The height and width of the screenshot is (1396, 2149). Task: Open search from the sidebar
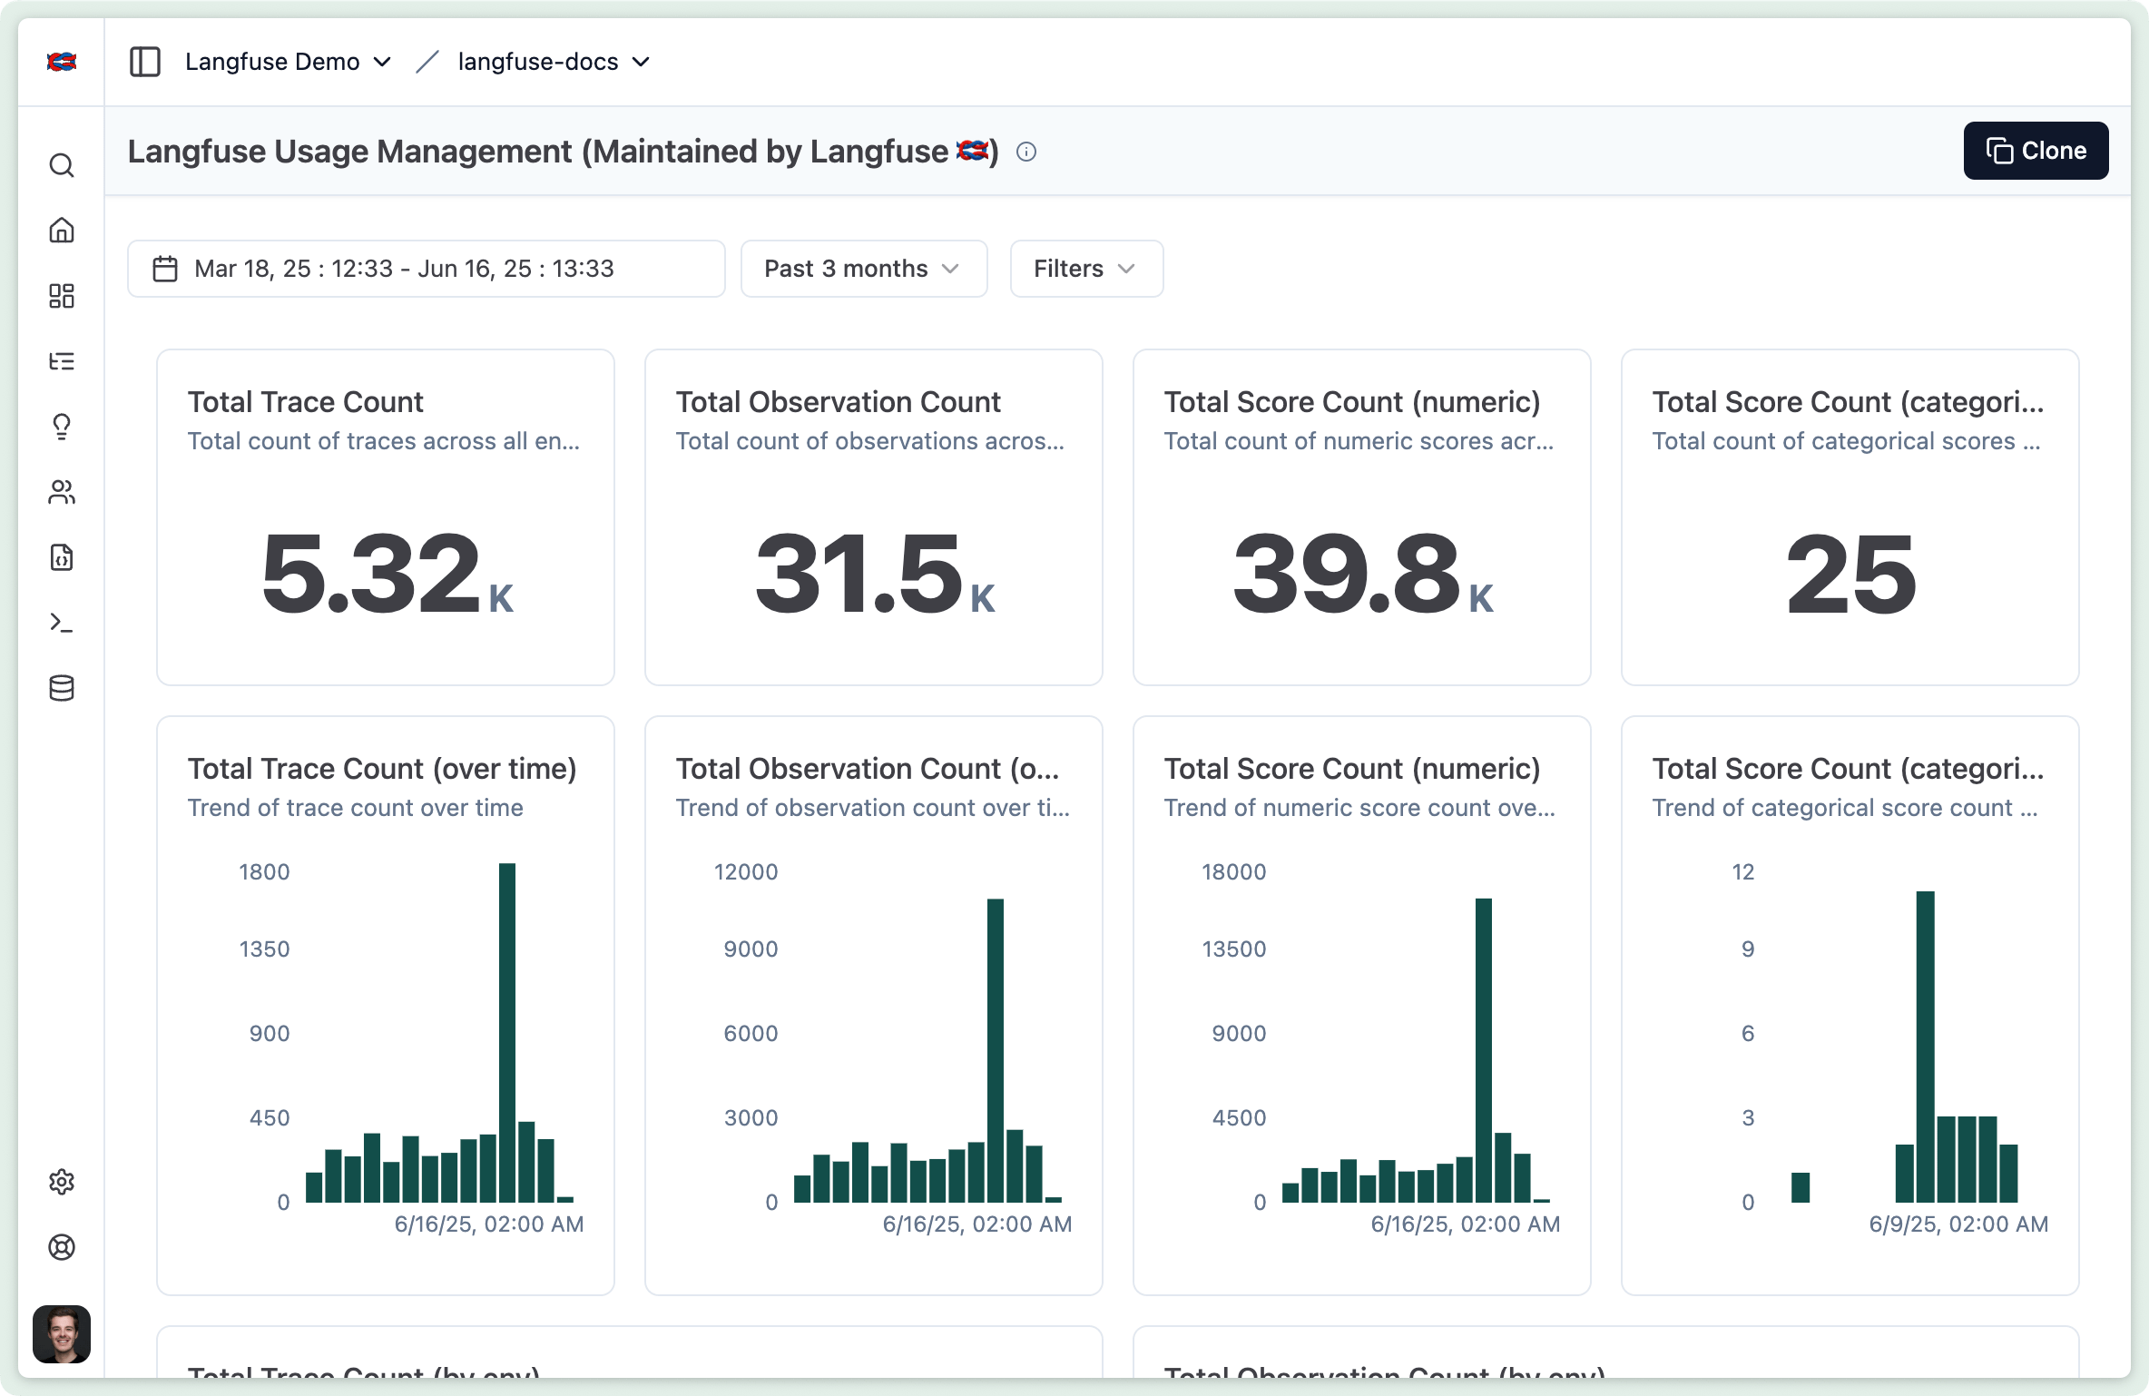click(62, 165)
